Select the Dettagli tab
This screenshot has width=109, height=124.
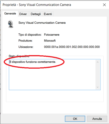pyautogui.click(x=36, y=14)
